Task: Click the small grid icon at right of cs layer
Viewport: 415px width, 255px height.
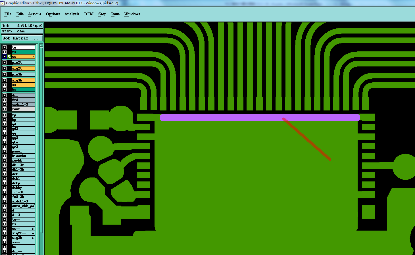Action: click(x=34, y=57)
